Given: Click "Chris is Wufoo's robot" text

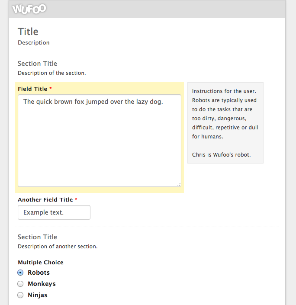Looking at the screenshot, I should [221, 154].
